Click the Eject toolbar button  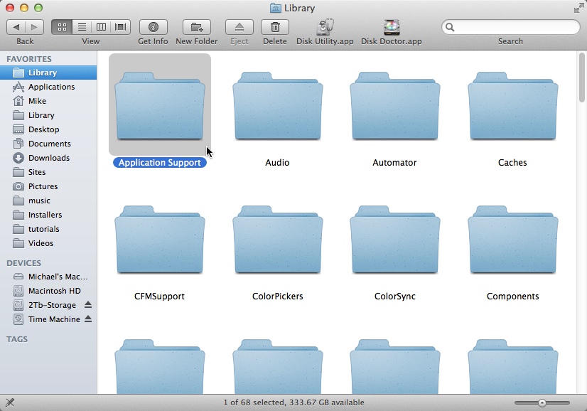(x=239, y=27)
